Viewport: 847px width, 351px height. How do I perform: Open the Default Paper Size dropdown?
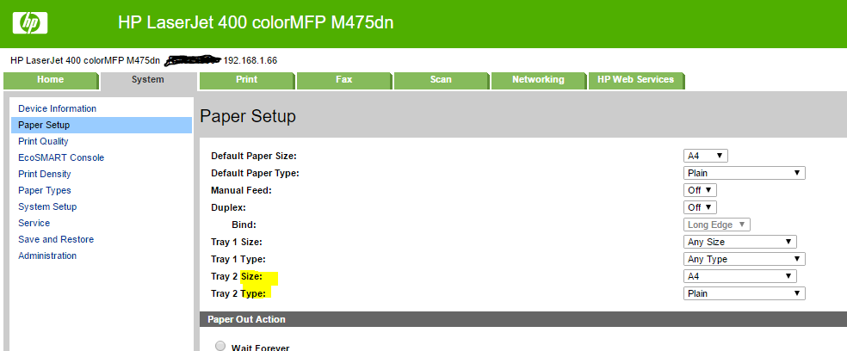[705, 156]
